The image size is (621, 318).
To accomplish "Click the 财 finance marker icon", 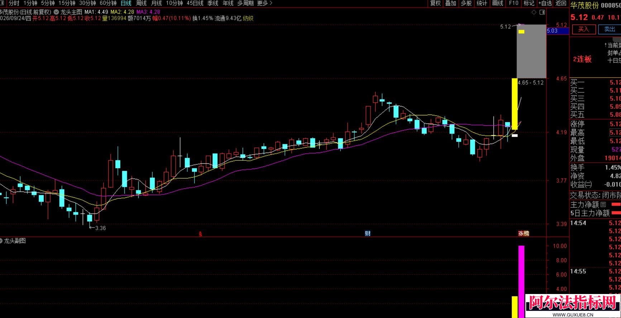I will click(368, 233).
